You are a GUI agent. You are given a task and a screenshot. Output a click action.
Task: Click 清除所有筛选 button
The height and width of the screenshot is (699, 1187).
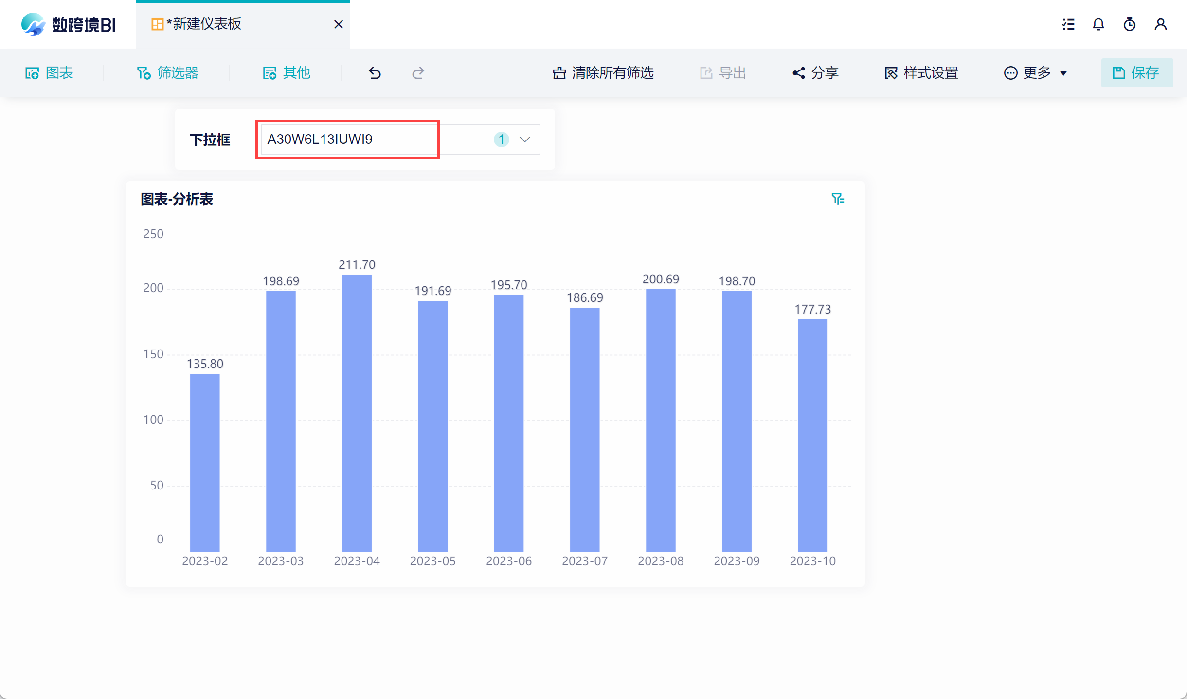click(603, 73)
